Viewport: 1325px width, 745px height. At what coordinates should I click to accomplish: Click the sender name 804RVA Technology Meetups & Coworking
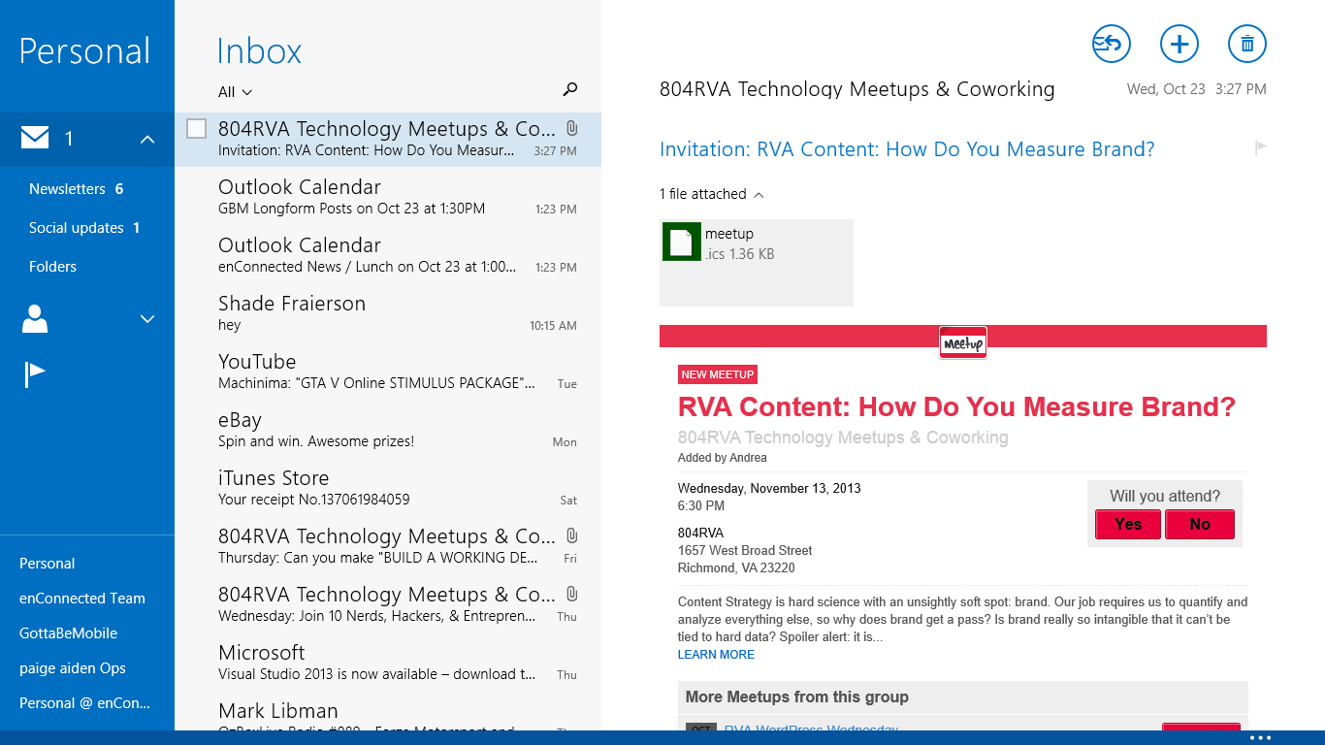pos(856,89)
